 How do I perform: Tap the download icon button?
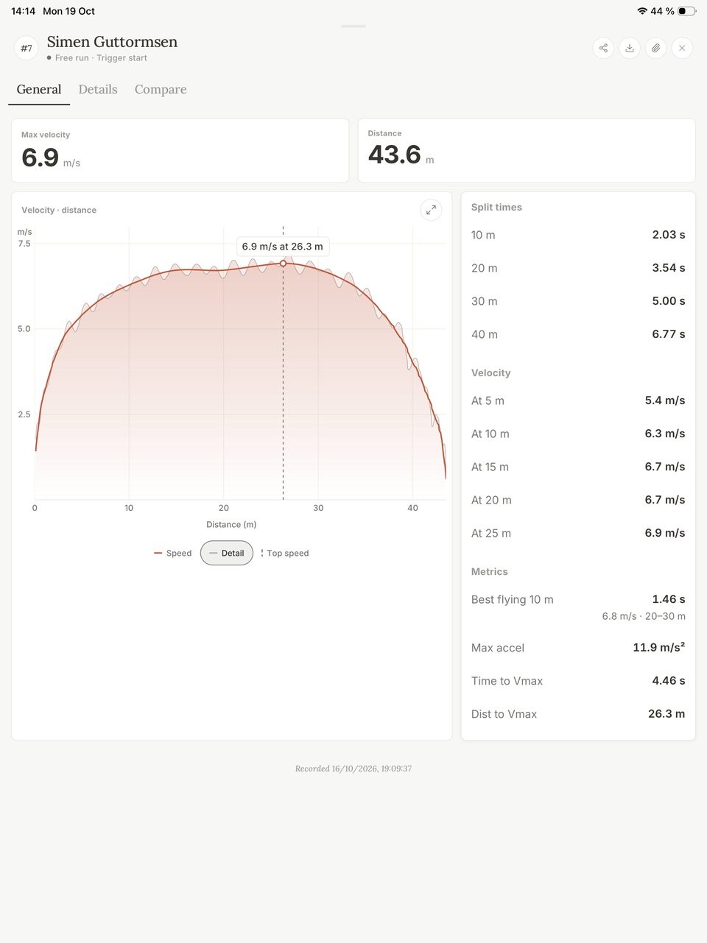coord(630,48)
